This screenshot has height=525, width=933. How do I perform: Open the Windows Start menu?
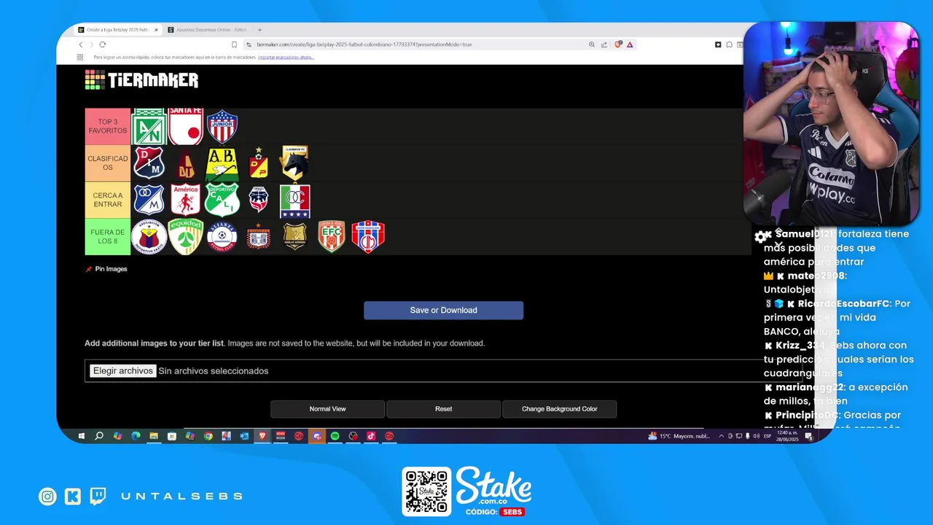(x=81, y=436)
